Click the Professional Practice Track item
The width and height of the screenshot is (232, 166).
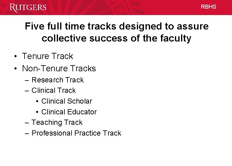(76, 133)
